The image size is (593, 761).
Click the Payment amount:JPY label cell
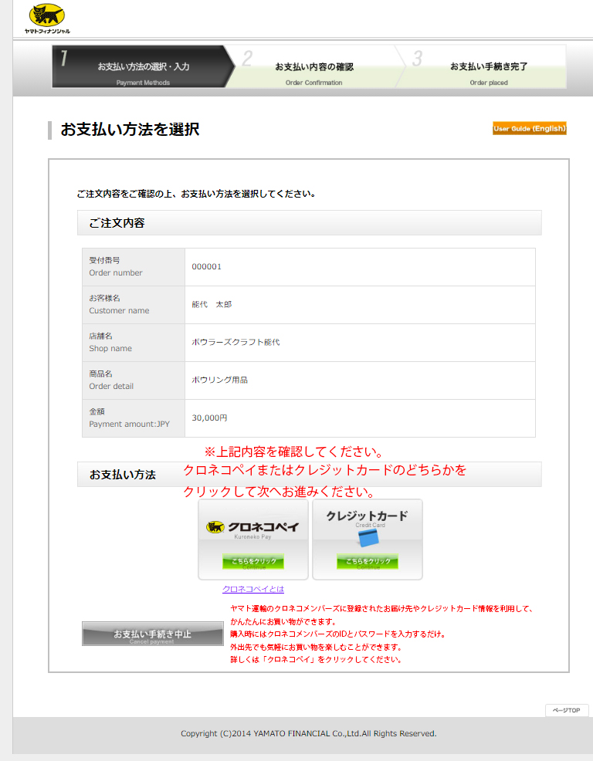point(134,418)
